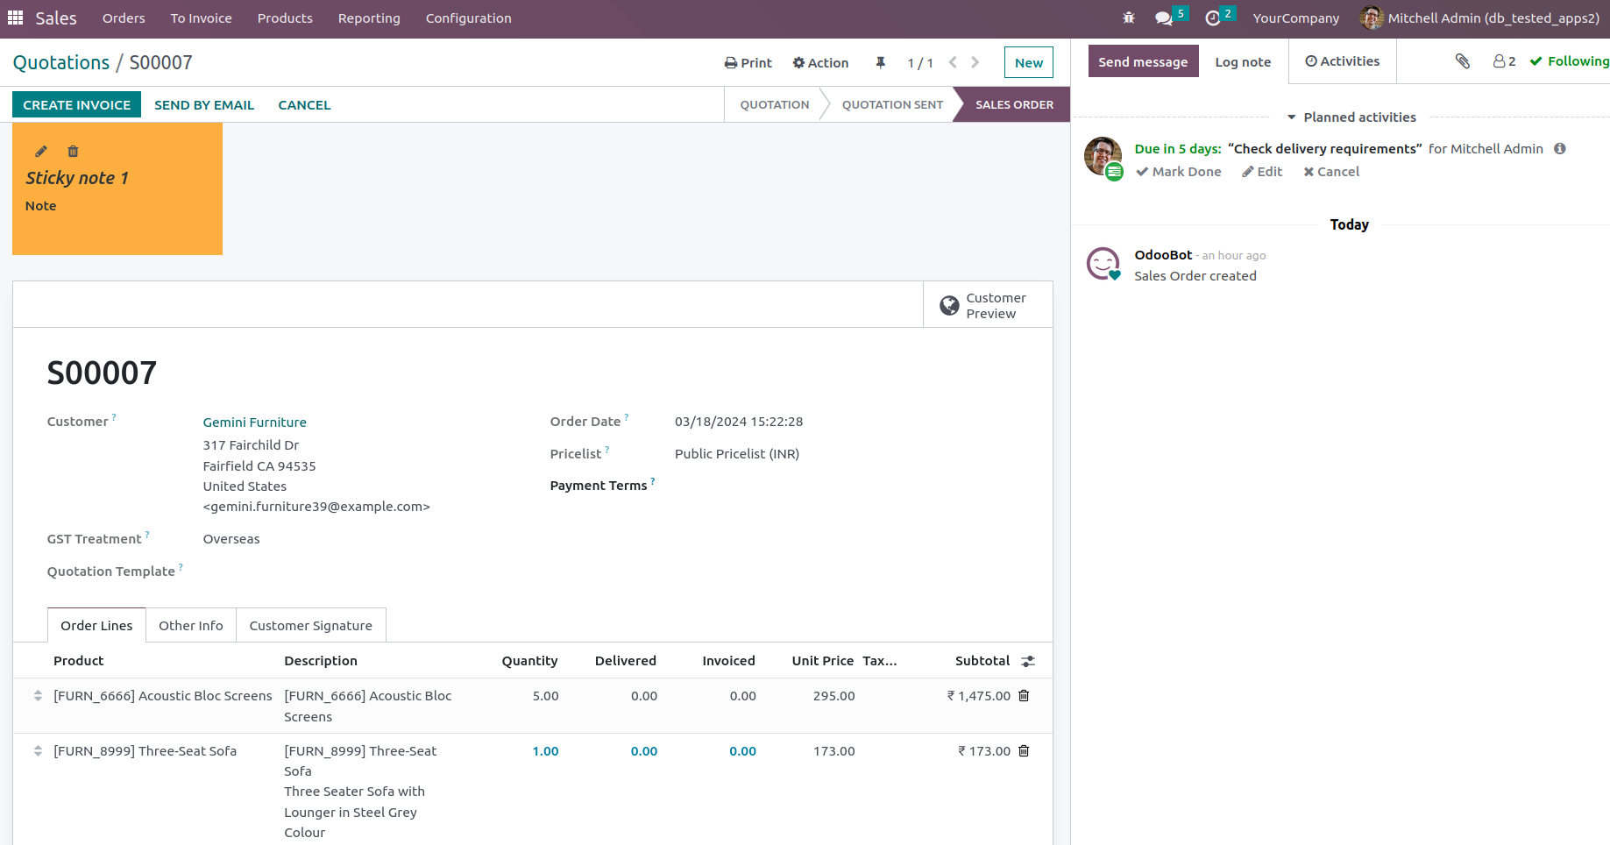
Task: Open optional columns settings for order lines
Action: click(x=1028, y=661)
